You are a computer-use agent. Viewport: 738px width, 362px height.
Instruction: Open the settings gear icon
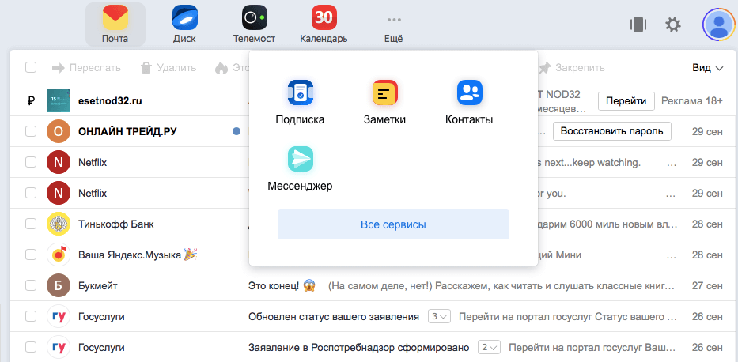tap(673, 25)
